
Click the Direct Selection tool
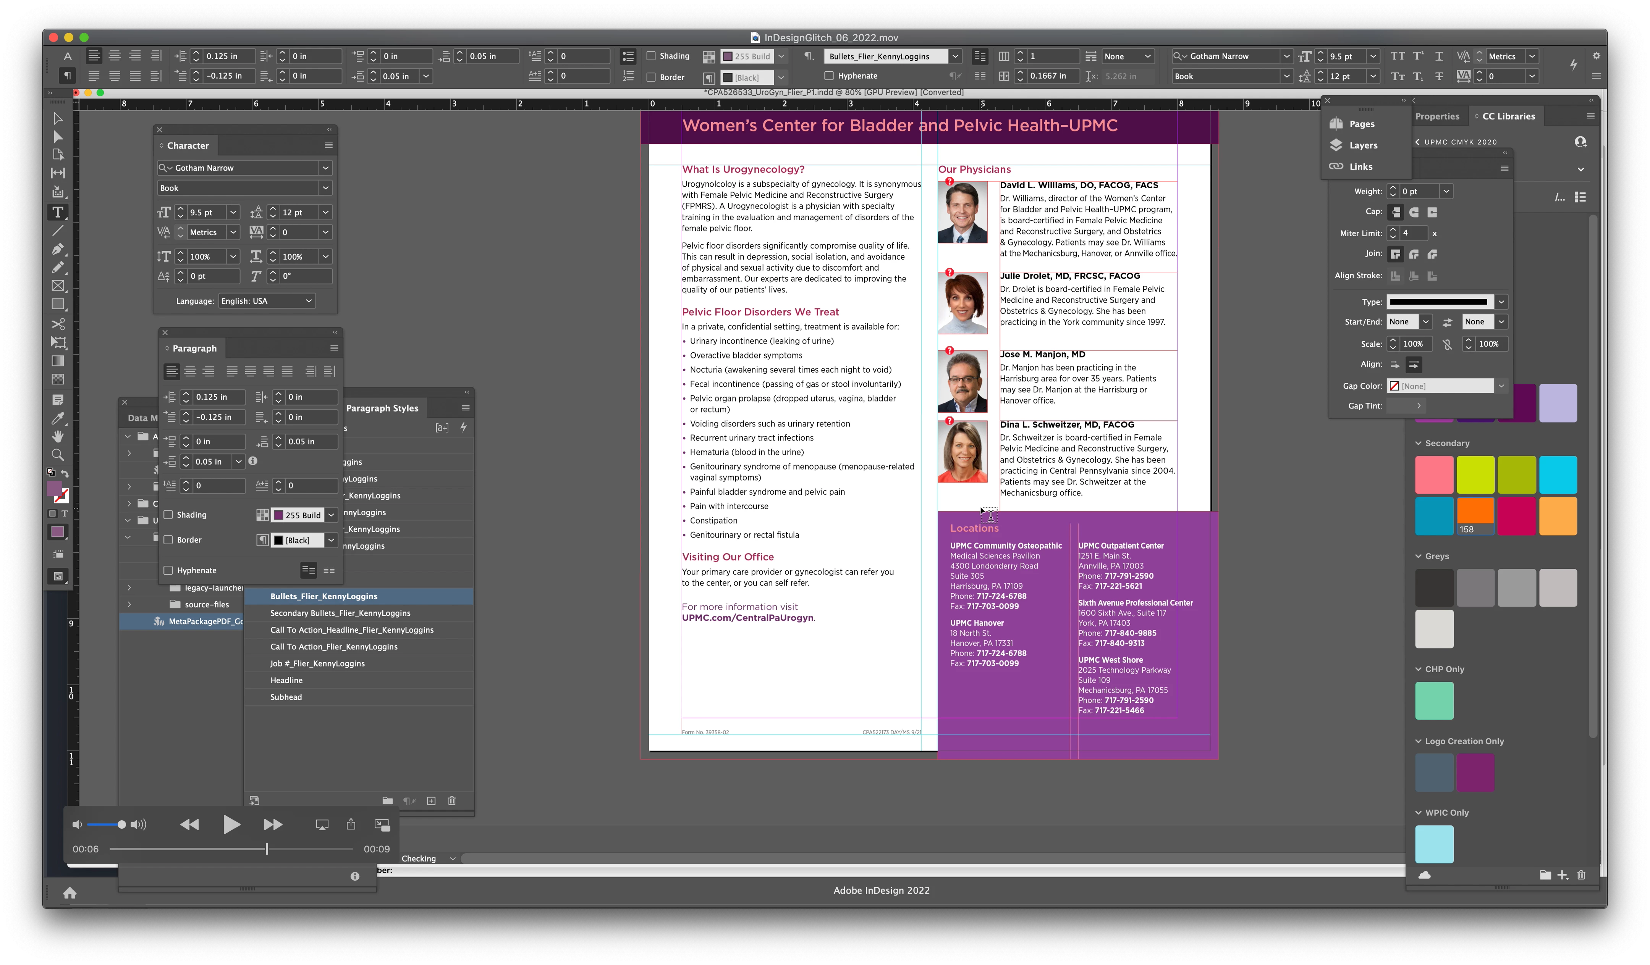[x=58, y=136]
